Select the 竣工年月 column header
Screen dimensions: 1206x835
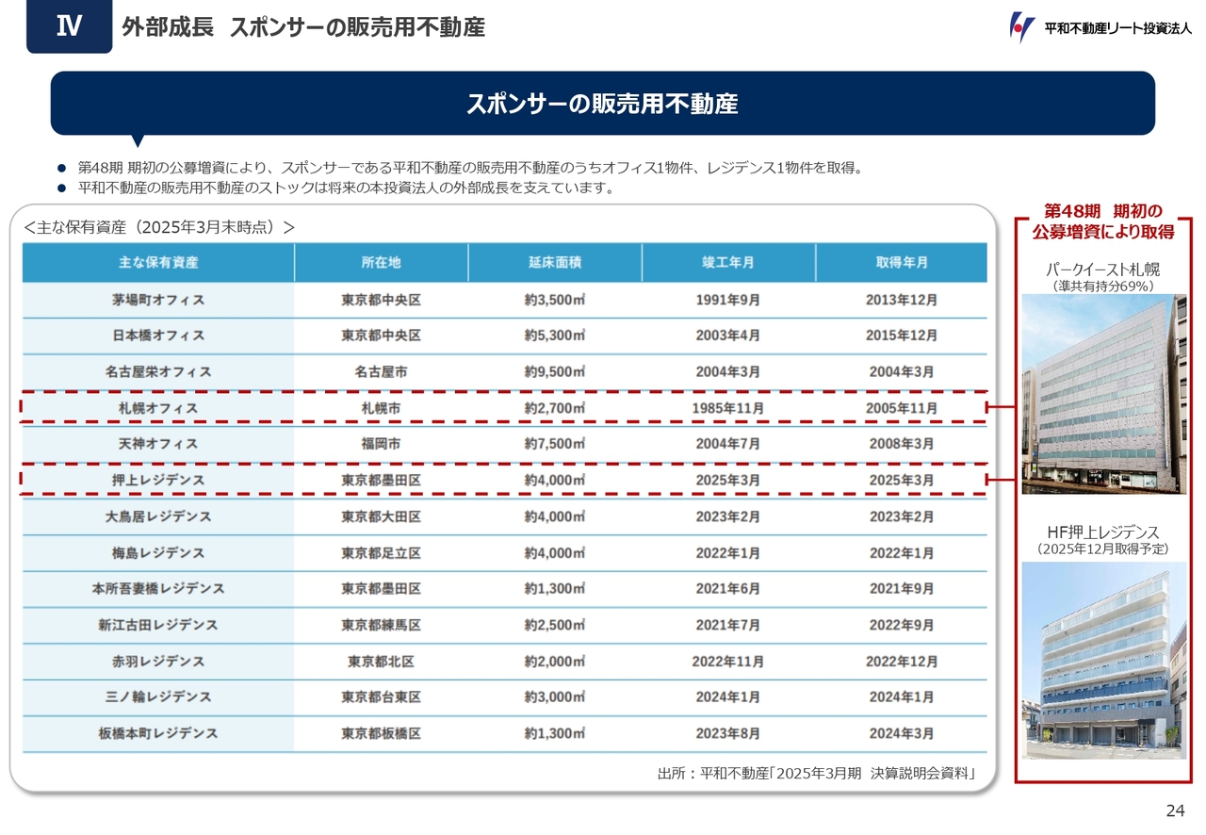click(728, 262)
